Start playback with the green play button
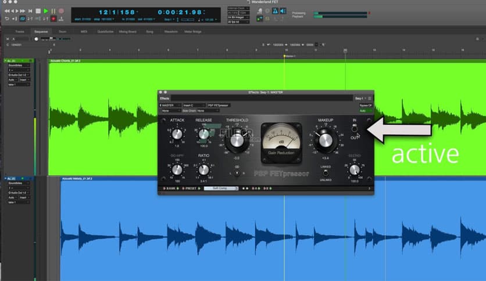Image resolution: width=486 pixels, height=281 pixels. (x=46, y=11)
